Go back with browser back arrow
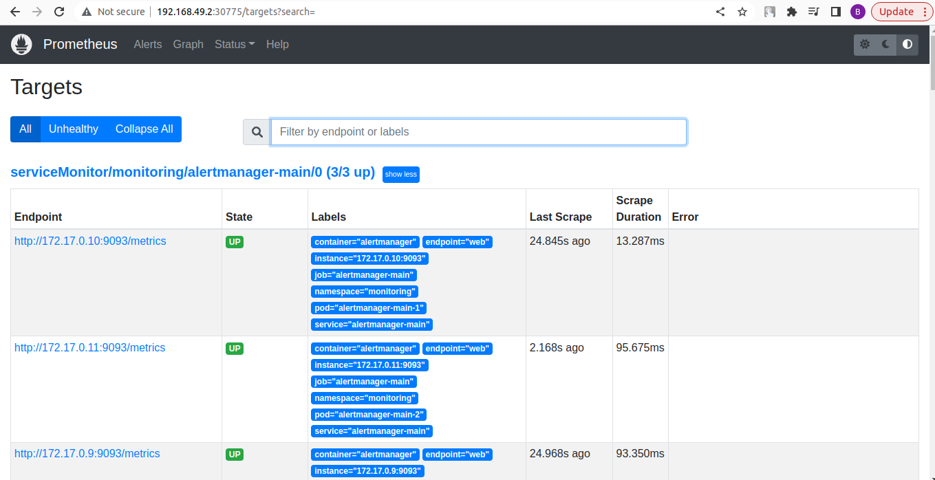 (x=14, y=12)
